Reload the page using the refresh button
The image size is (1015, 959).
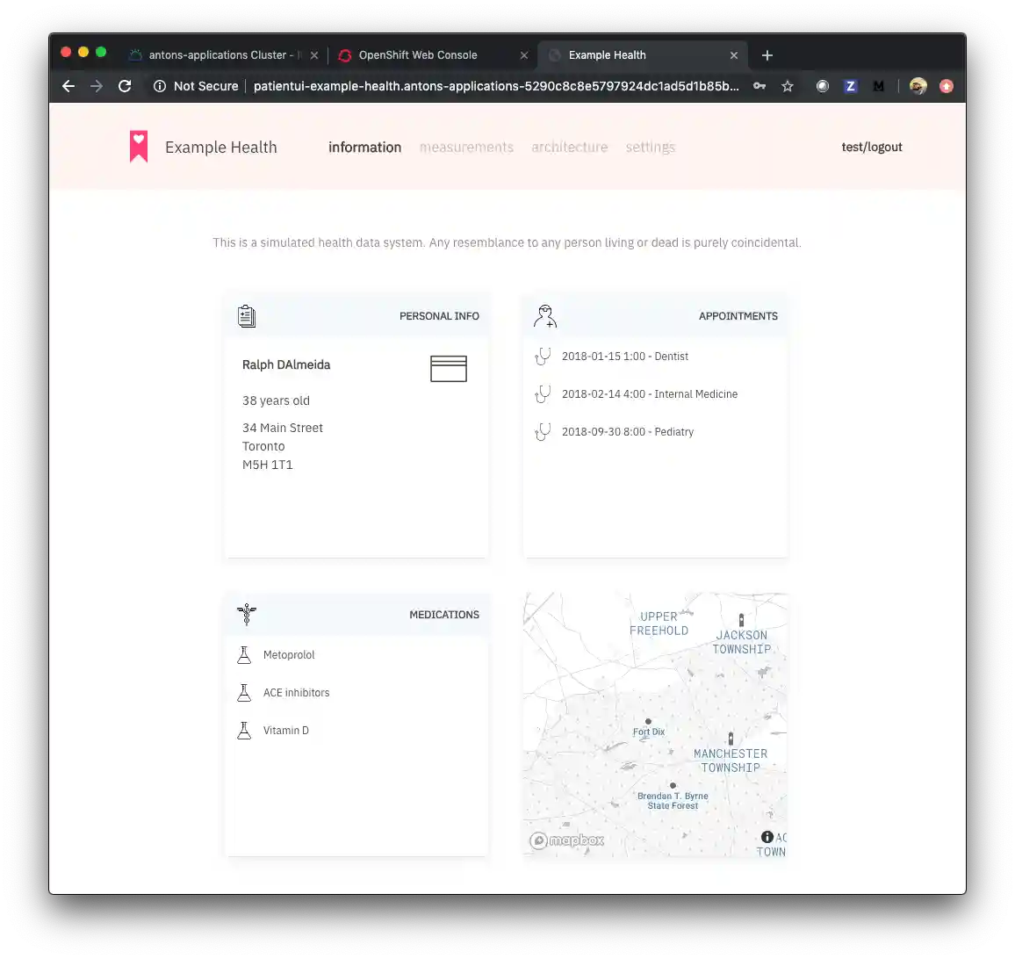(x=125, y=86)
